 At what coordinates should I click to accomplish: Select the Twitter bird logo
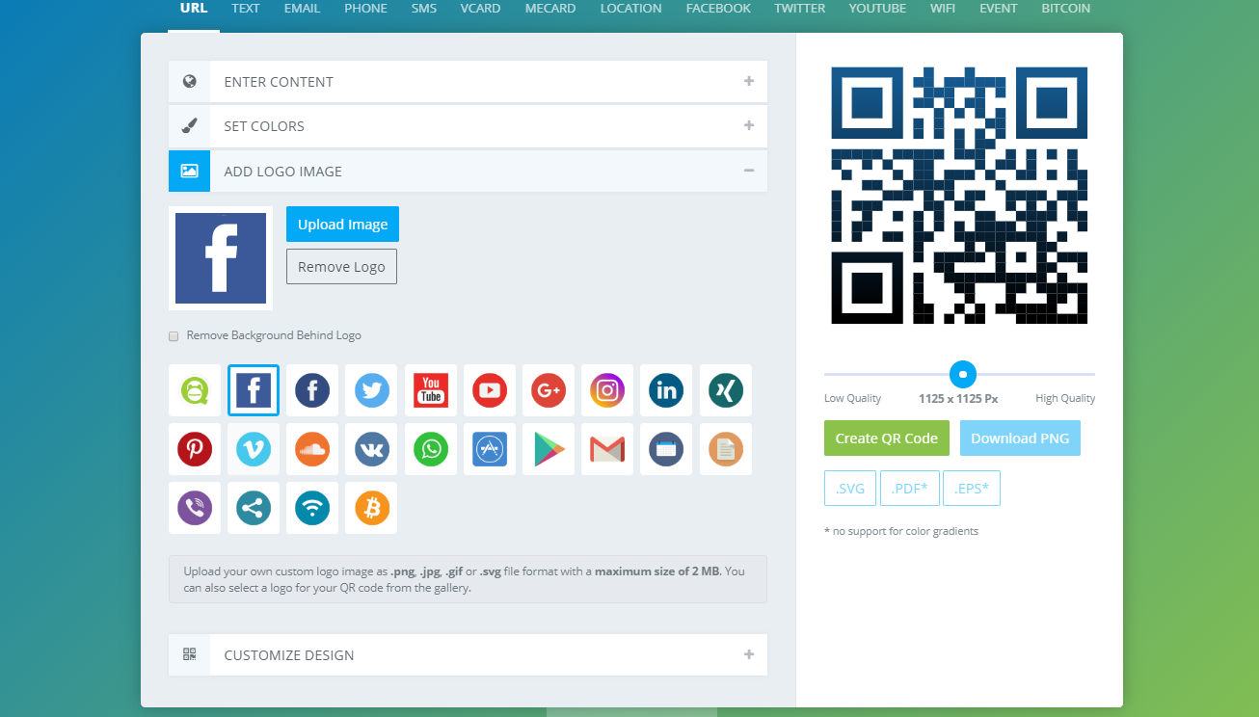(372, 390)
